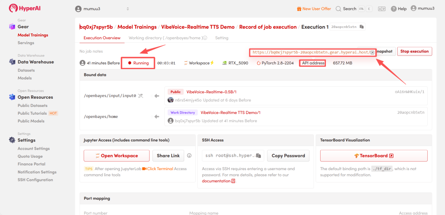445x215 pixels.
Task: Click the 657.72 MB storage value
Action: click(x=342, y=63)
